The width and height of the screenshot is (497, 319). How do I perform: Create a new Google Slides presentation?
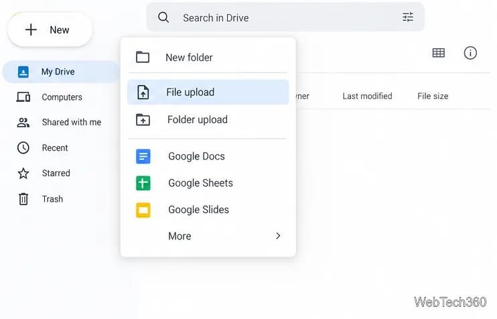[208, 210]
